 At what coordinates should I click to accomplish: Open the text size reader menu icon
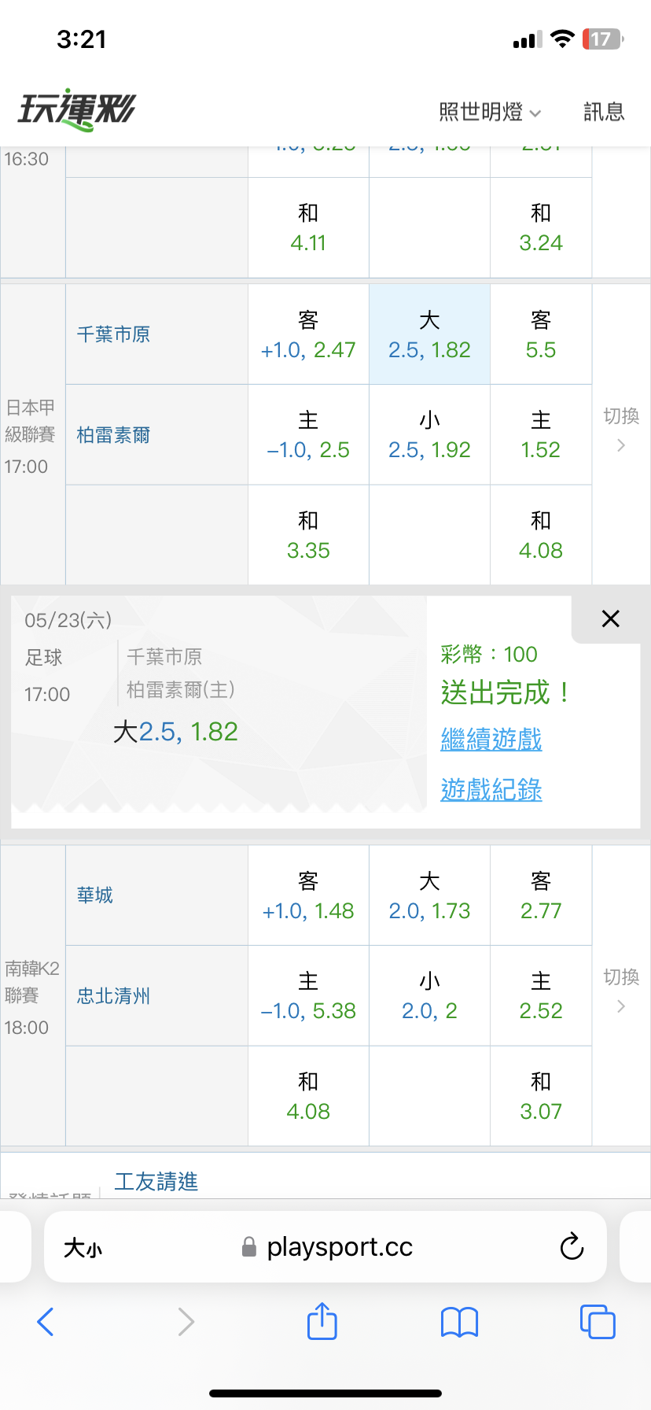[x=83, y=1248]
